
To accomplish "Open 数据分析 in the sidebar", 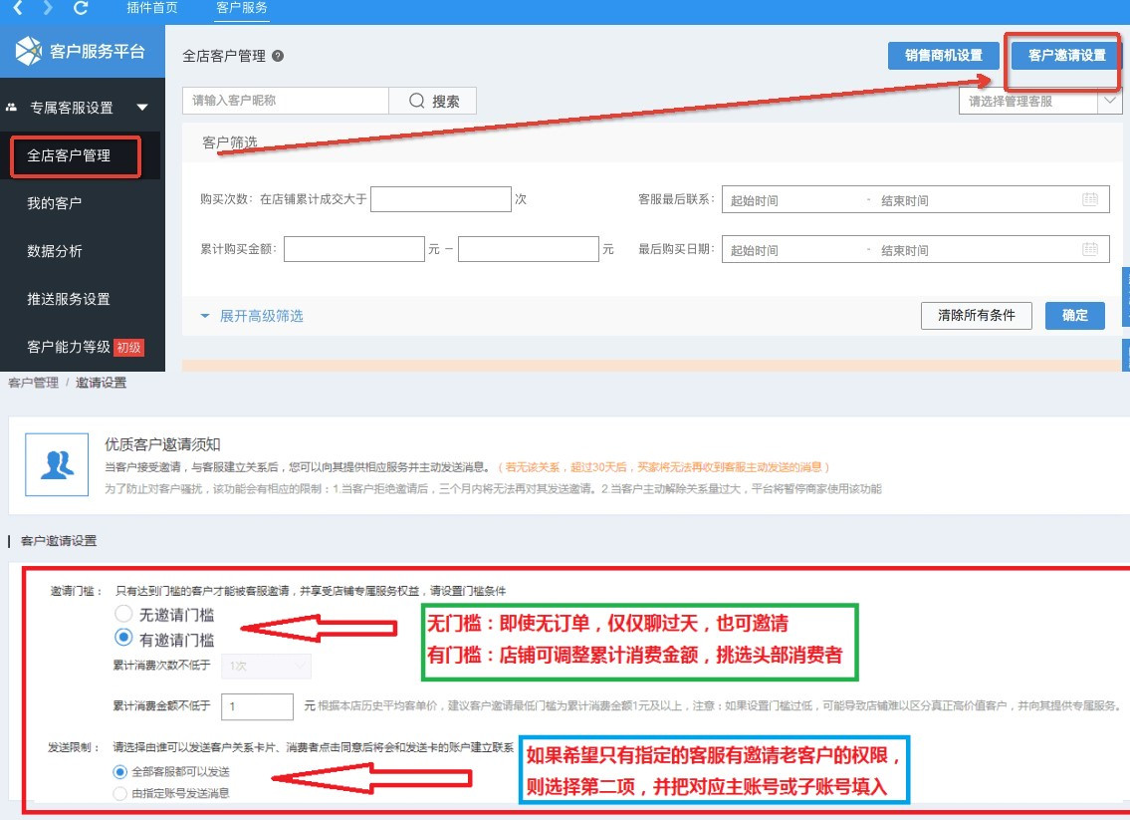I will click(x=55, y=251).
